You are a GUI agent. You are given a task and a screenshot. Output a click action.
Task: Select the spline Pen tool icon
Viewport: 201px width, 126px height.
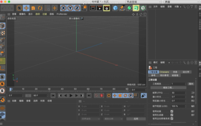pos(122,8)
